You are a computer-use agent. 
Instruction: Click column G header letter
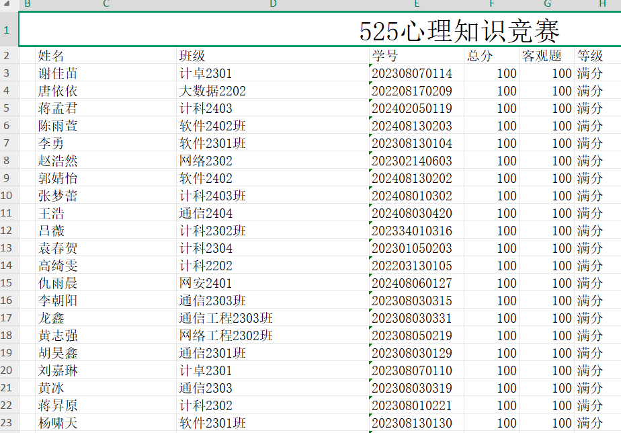click(547, 5)
